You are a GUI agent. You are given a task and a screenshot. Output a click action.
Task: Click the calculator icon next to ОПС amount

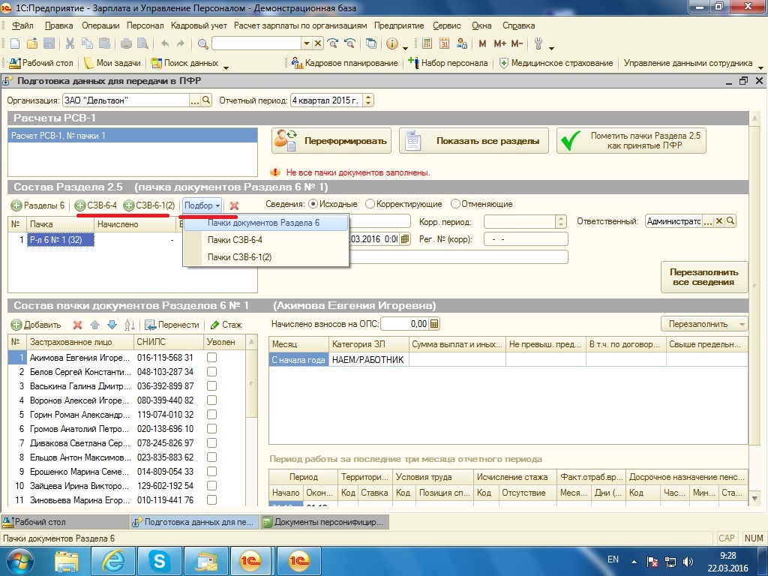click(434, 324)
